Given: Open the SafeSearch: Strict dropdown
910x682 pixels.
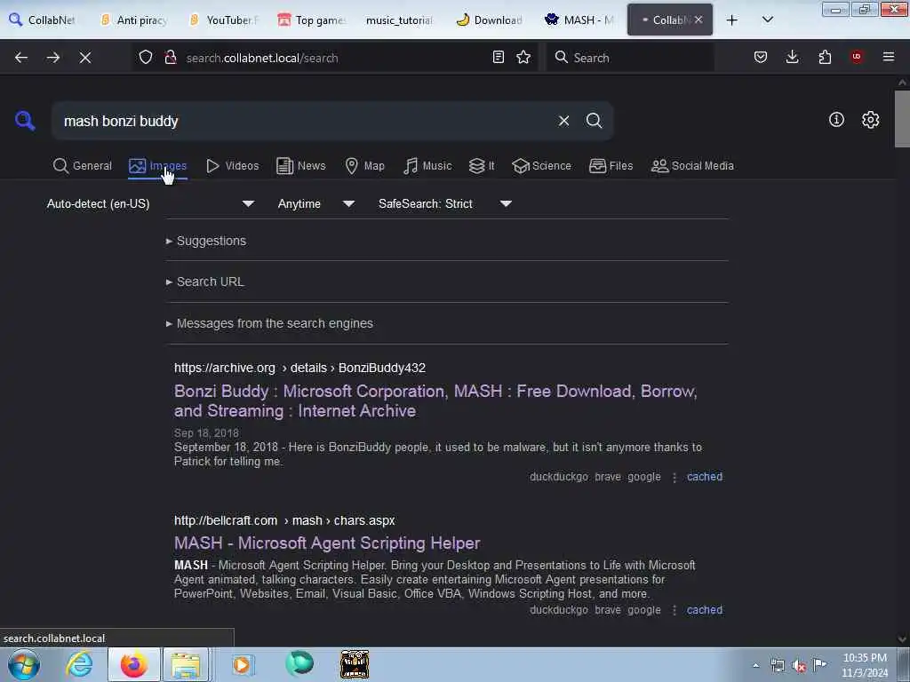Looking at the screenshot, I should pyautogui.click(x=444, y=203).
